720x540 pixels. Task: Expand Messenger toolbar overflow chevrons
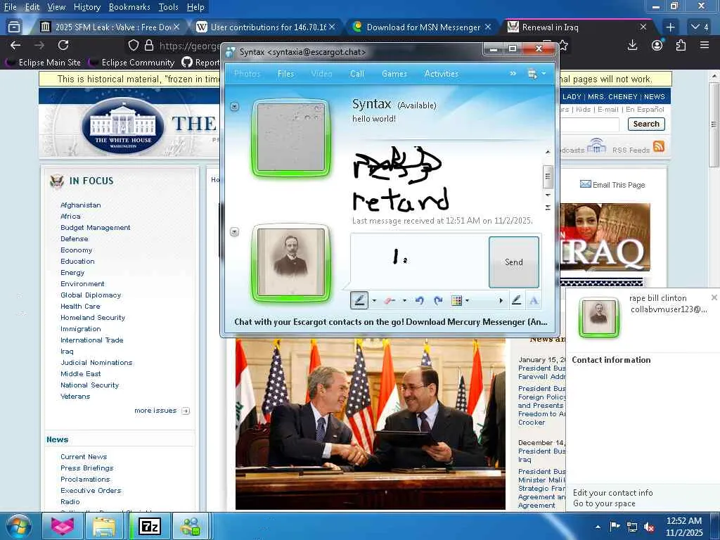513,73
